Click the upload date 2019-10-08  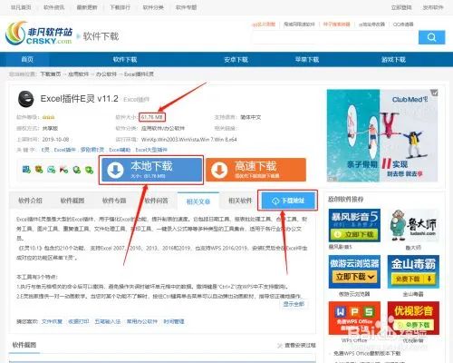[55, 140]
